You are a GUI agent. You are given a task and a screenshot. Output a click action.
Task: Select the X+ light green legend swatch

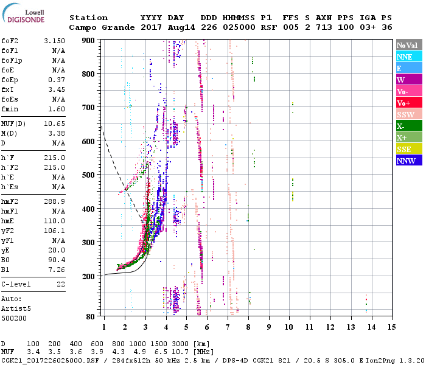point(409,137)
